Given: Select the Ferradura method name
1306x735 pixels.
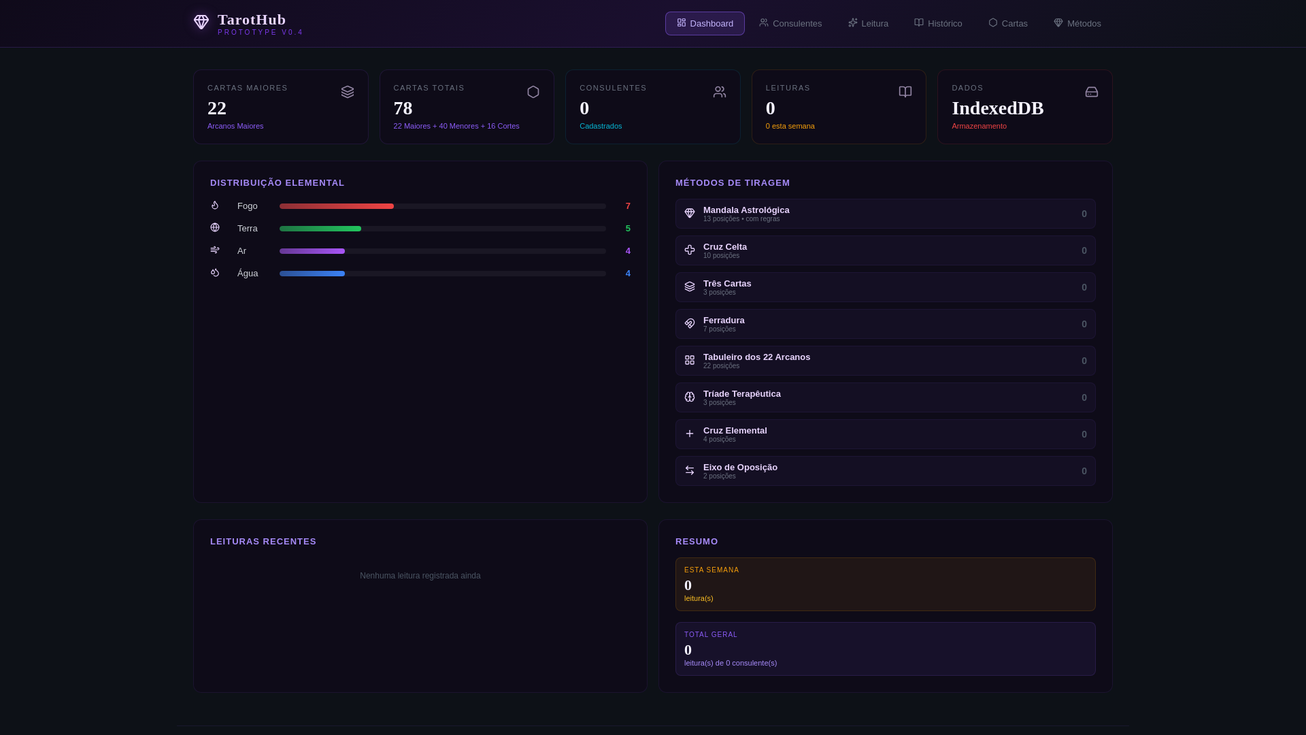Looking at the screenshot, I should click(x=724, y=321).
